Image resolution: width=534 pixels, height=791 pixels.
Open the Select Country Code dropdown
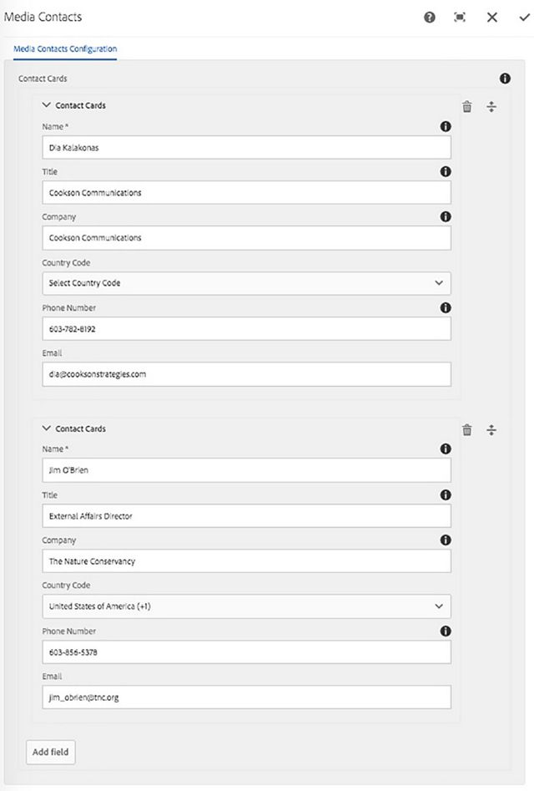[246, 283]
